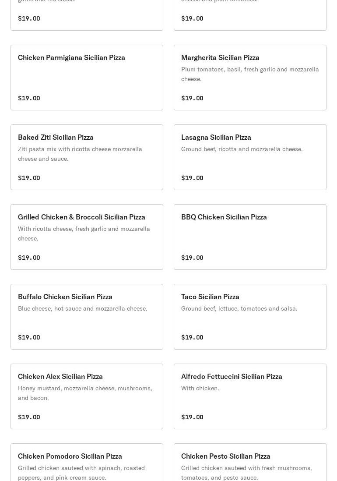Click the Alfredo Fettuccini 'With chicken' description
Viewport: 337px width, 481px height.
[x=200, y=388]
